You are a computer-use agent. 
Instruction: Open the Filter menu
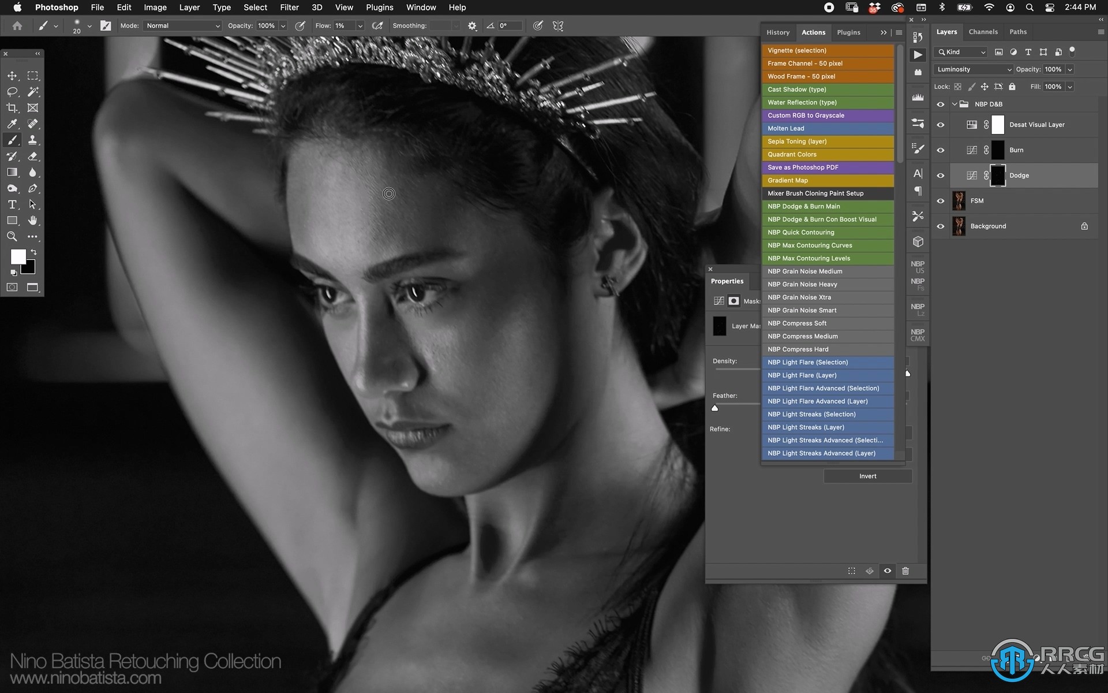(289, 8)
